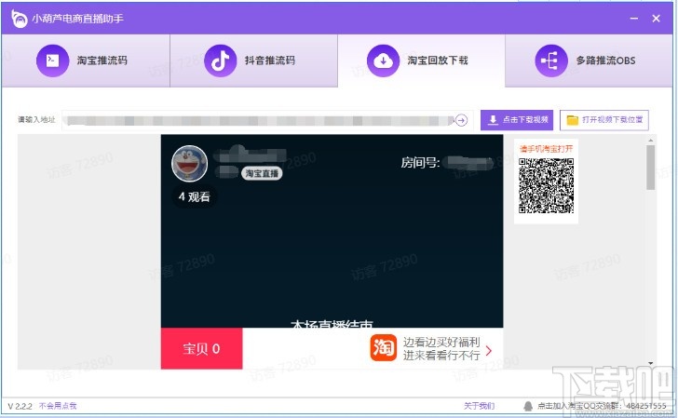Click the QR code image
Viewport: 678px width, 418px height.
pos(546,185)
